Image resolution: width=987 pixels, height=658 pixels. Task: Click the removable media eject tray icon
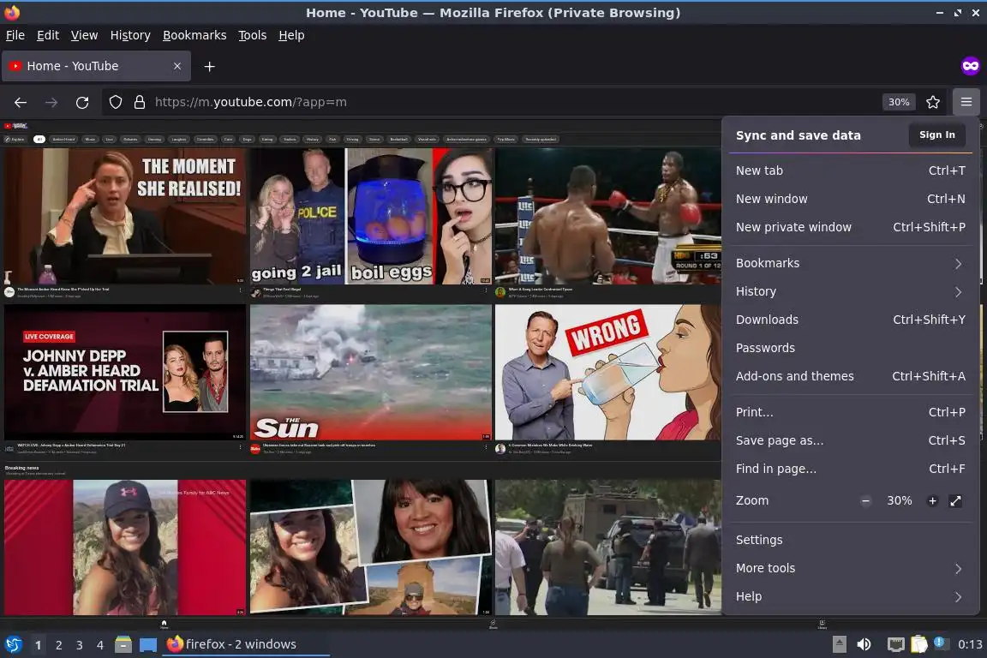click(839, 644)
